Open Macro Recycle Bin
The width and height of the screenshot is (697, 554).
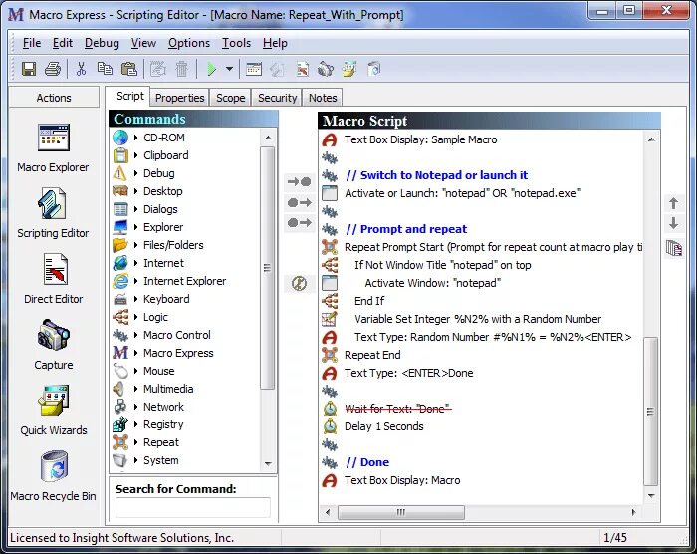pyautogui.click(x=53, y=476)
